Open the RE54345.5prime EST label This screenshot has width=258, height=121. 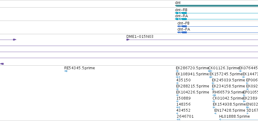click(79, 68)
